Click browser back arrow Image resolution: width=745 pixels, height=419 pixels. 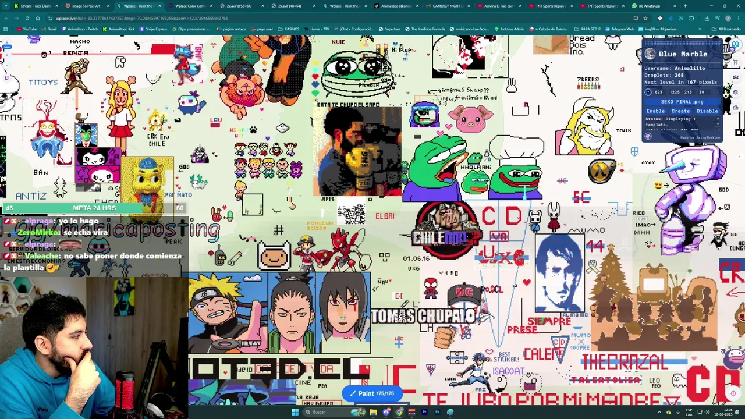coord(8,19)
